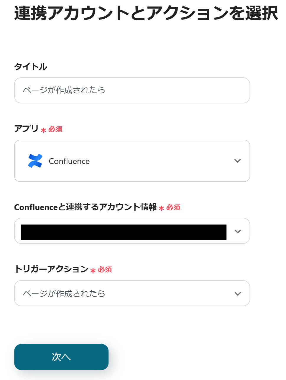Click the Confluence logo icon

coord(35,161)
